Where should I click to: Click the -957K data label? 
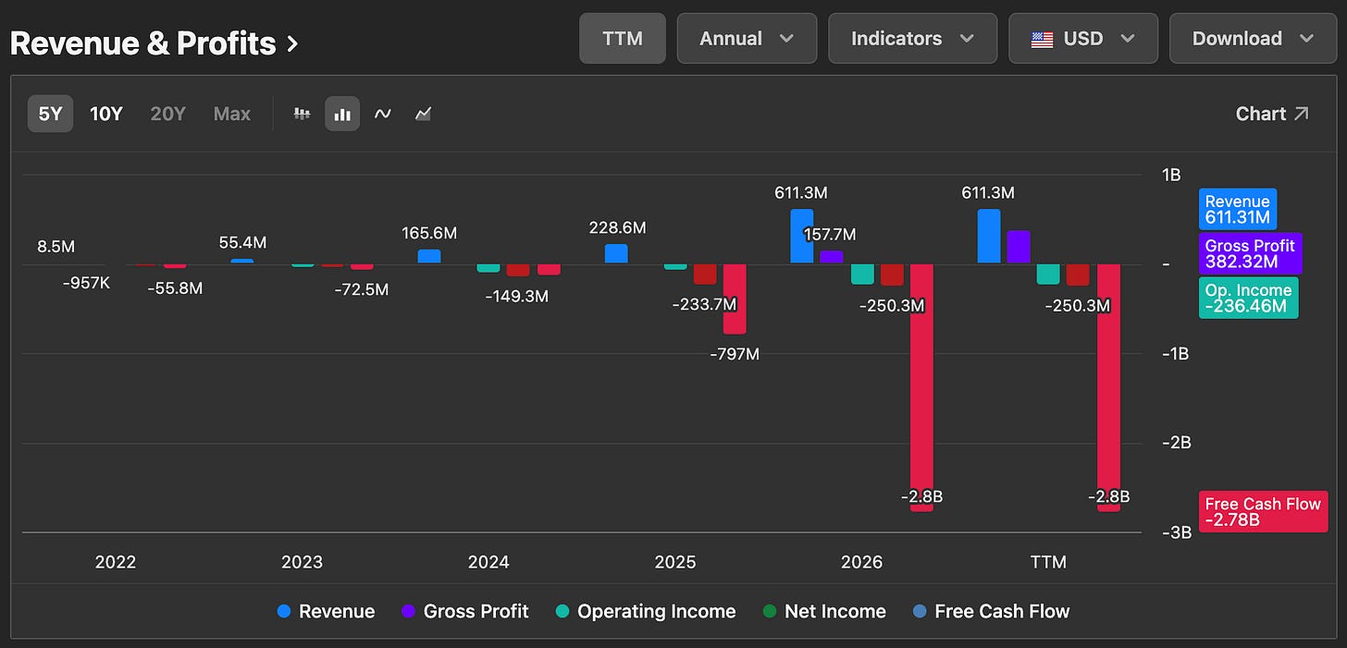[86, 283]
